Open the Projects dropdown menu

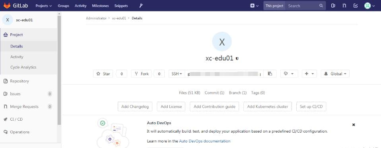(x=44, y=6)
